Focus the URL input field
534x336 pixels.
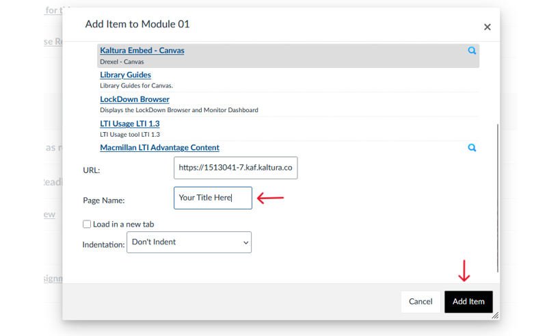tap(236, 168)
